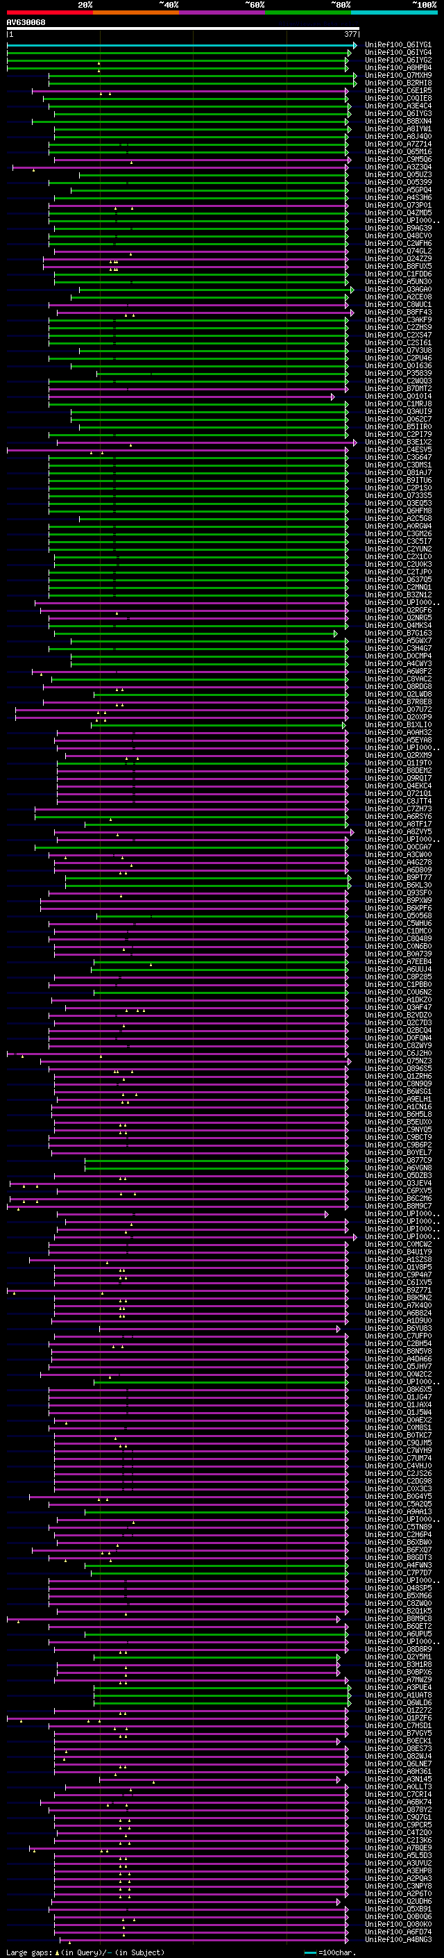
Task: Click the red 20% identity legend segment
Action: pos(49,13)
